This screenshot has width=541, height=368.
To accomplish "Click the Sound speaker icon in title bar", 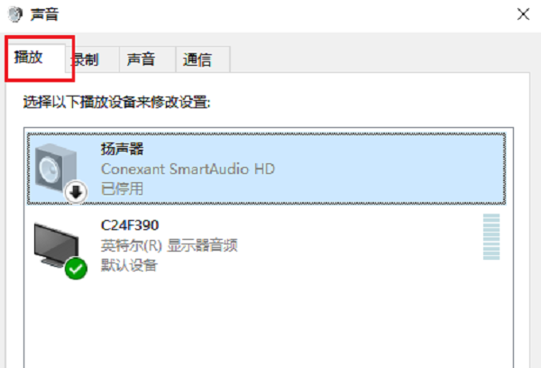I will (11, 13).
